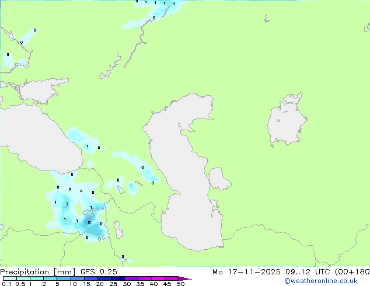370x286 pixels.
Task: Click the 2–5 mm legend color swatch
Action: pos(50,278)
